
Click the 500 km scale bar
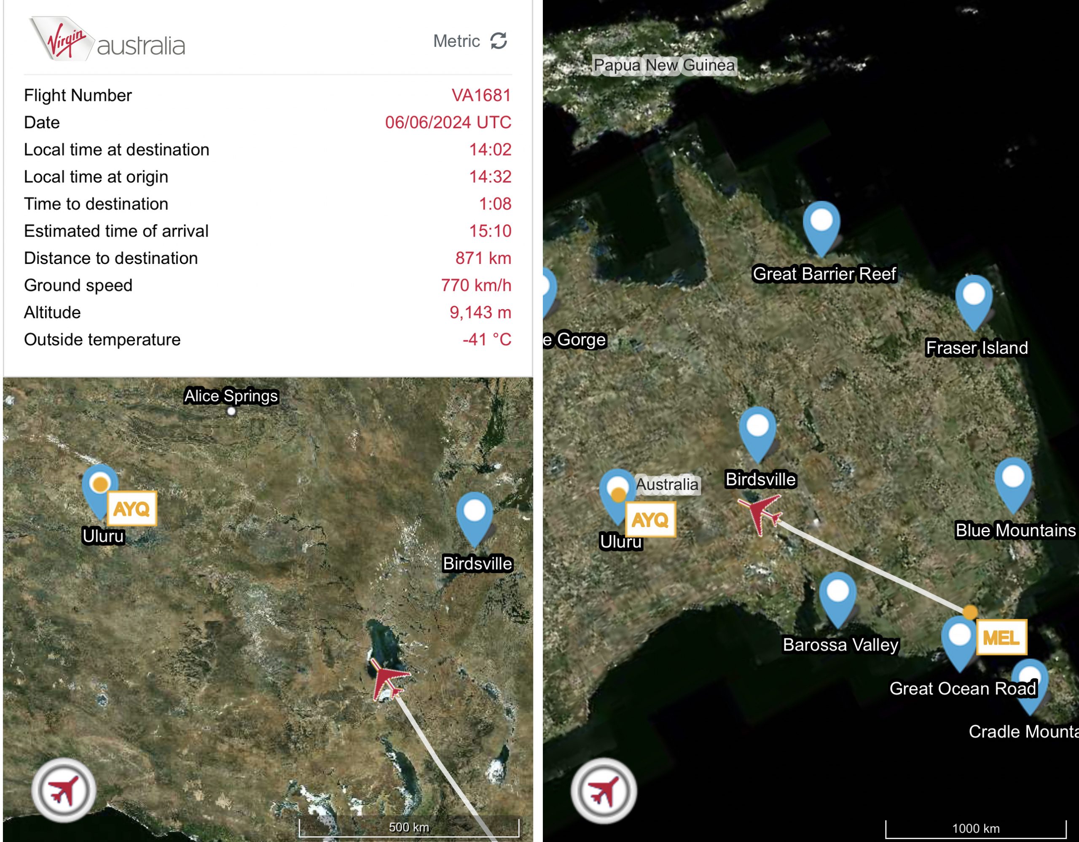coord(409,828)
